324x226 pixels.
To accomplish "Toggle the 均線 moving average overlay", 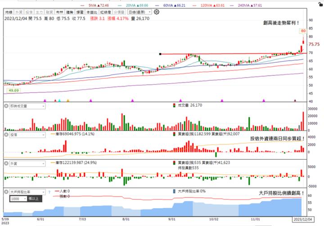I will coord(9,13).
